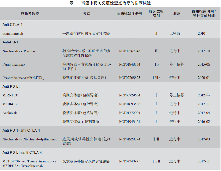Click date cell 2017-03

(204, 139)
